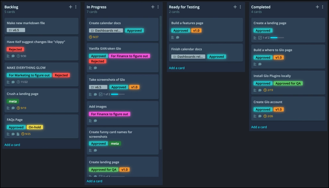
Task: Click 'Add a card' link in In Progress
Action: tap(94, 181)
